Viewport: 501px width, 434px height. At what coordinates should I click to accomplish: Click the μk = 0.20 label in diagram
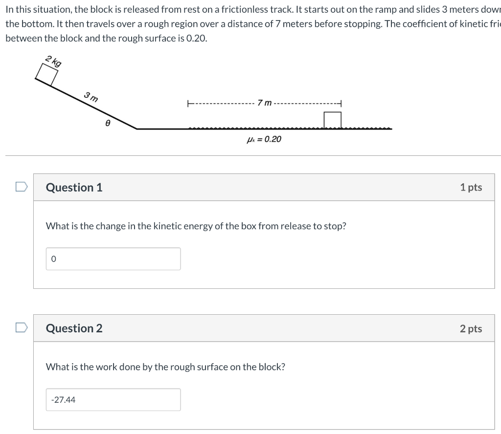pos(264,139)
